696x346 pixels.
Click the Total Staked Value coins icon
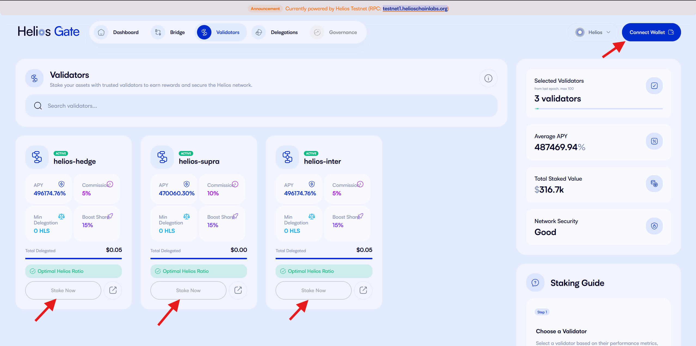[x=654, y=184]
